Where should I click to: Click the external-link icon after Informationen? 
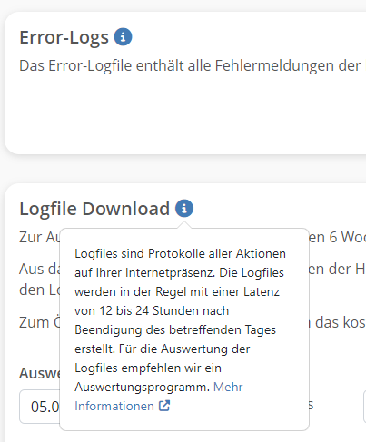tap(164, 406)
